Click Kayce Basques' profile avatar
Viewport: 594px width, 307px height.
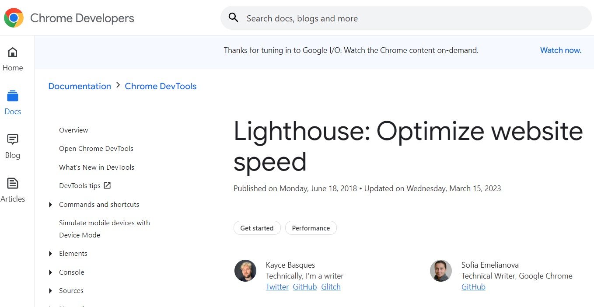pyautogui.click(x=245, y=271)
